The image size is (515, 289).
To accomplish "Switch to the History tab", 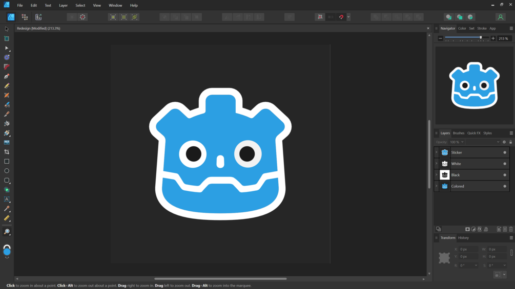I will pyautogui.click(x=463, y=238).
